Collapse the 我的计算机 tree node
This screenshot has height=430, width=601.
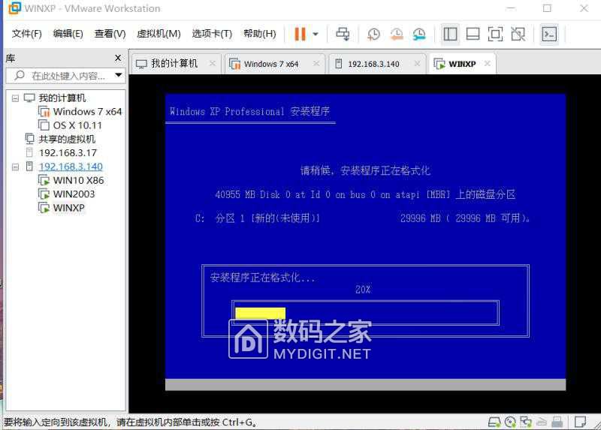point(16,98)
